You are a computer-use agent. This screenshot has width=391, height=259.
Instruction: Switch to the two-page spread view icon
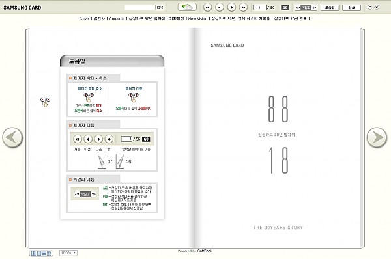[x=33, y=253]
